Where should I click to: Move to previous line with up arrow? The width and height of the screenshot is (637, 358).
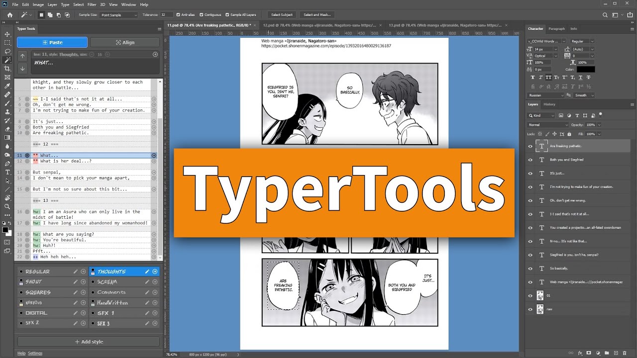point(22,56)
